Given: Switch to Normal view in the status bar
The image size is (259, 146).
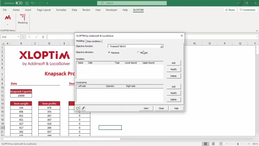Looking at the screenshot, I should click(x=206, y=144).
